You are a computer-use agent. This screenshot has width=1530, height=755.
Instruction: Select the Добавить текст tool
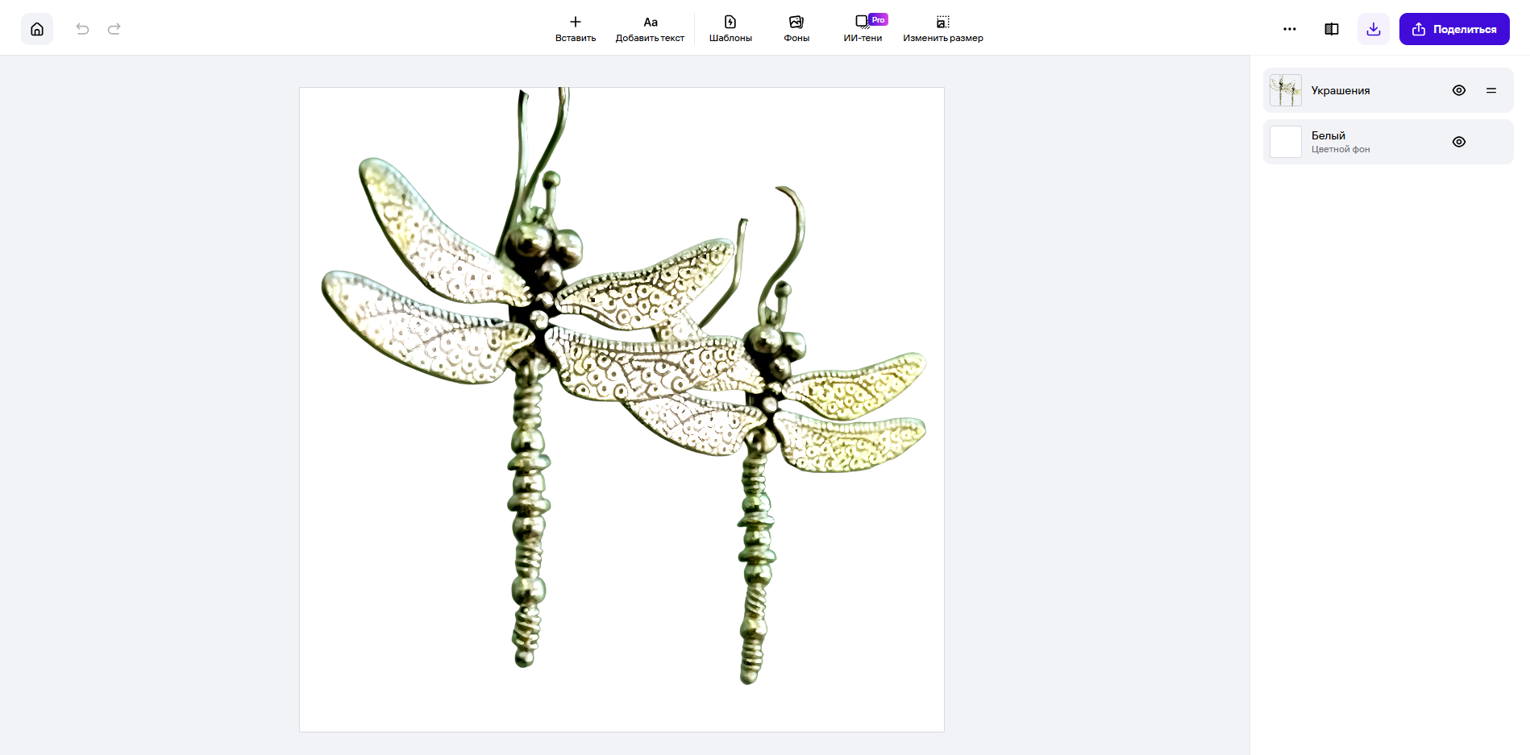650,29
